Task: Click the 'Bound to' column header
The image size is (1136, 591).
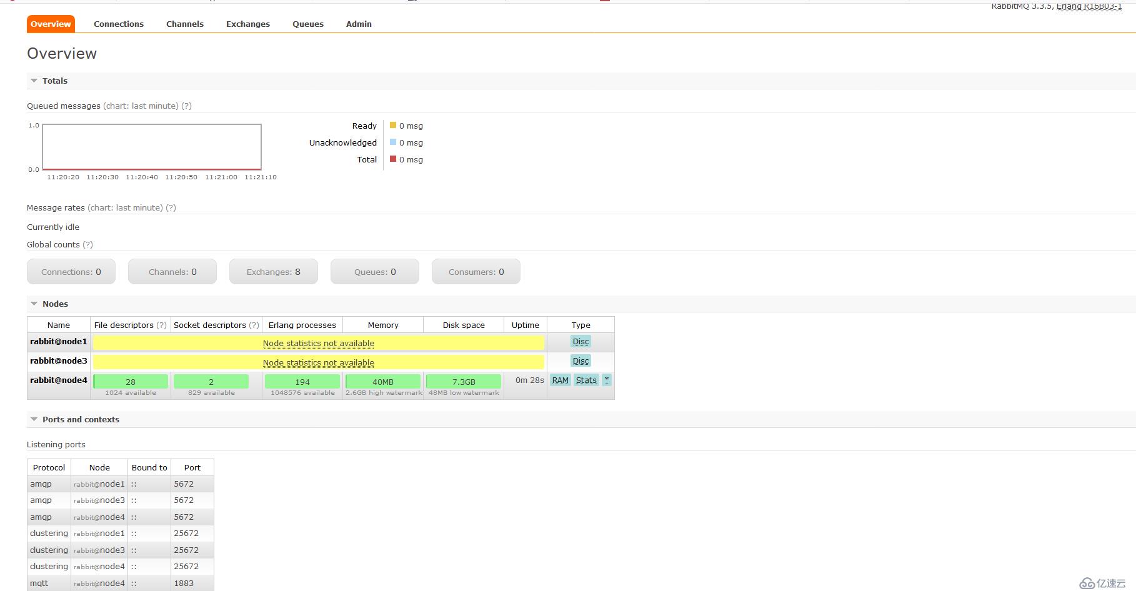Action: [149, 467]
